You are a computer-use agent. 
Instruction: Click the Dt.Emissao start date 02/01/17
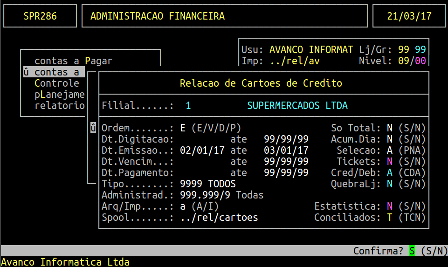[202, 151]
